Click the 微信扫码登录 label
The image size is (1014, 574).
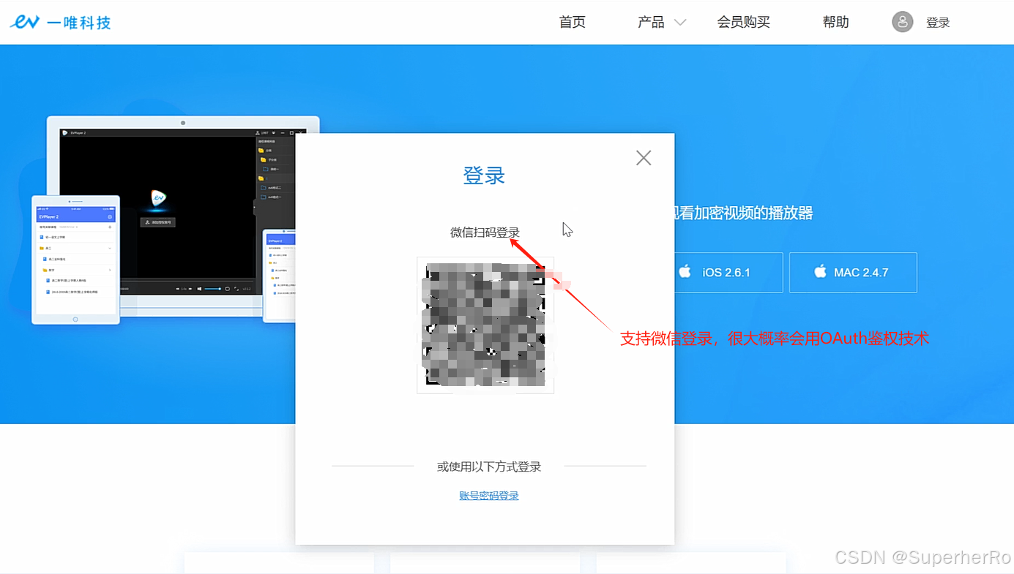pos(485,233)
